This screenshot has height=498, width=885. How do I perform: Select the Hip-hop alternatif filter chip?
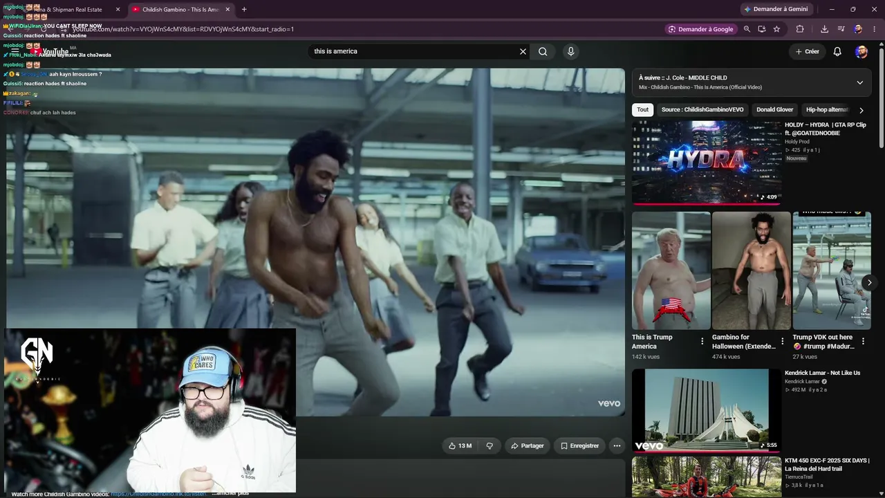827,110
